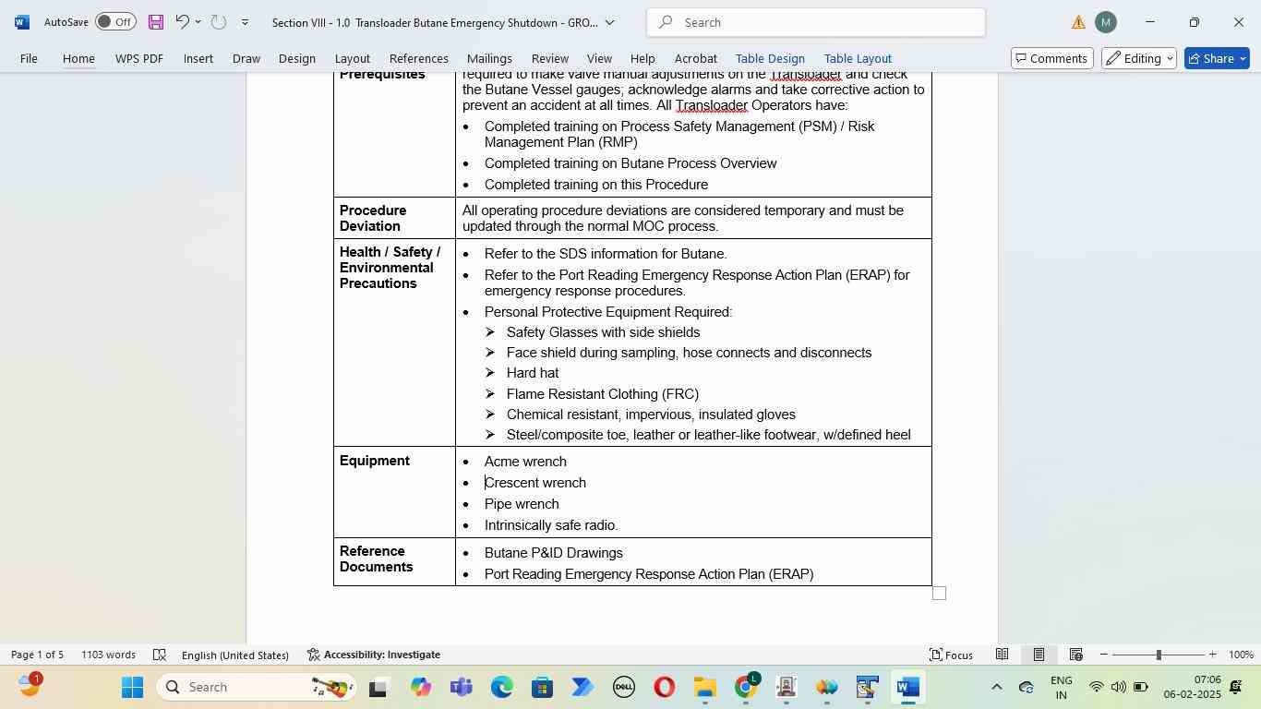Open Microsoft Store in taskbar
The width and height of the screenshot is (1261, 709).
pos(543,687)
